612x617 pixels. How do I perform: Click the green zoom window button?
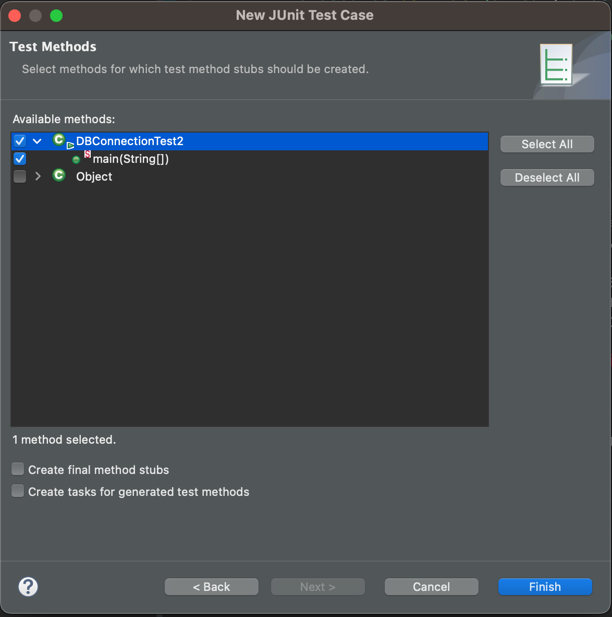(56, 16)
